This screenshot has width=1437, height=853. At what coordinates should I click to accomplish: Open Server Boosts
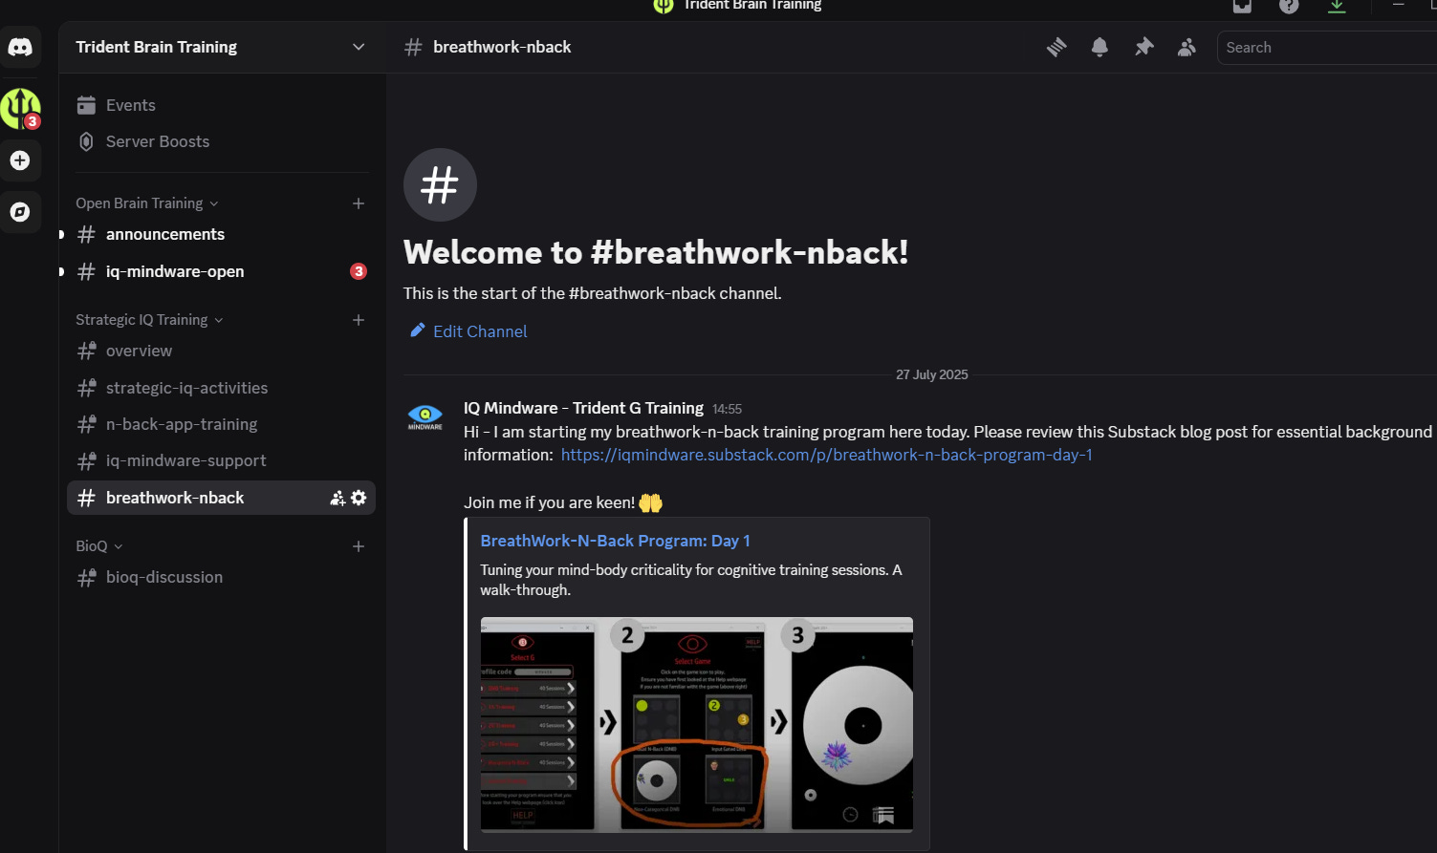tap(221, 141)
